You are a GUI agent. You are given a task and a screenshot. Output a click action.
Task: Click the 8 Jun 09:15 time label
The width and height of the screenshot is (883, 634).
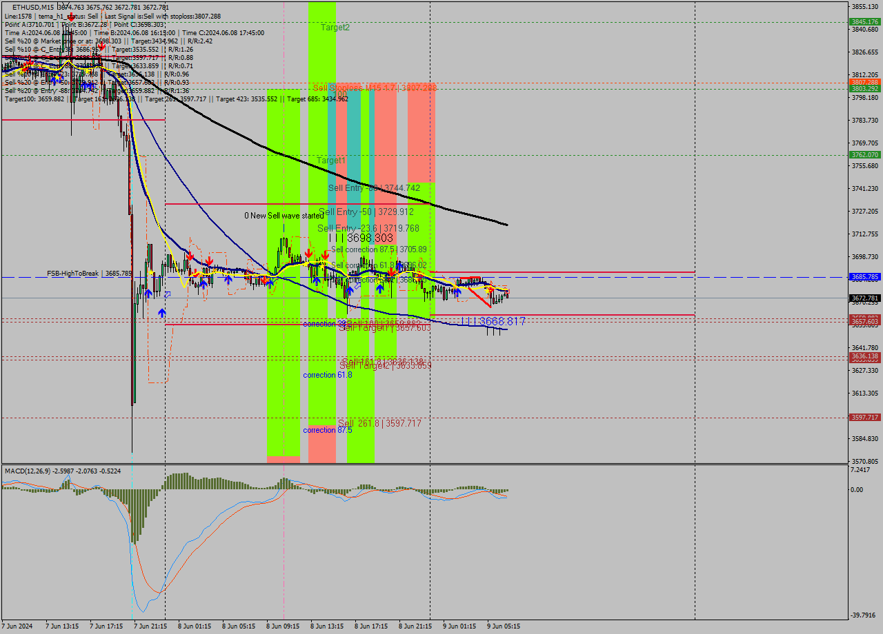click(x=282, y=626)
